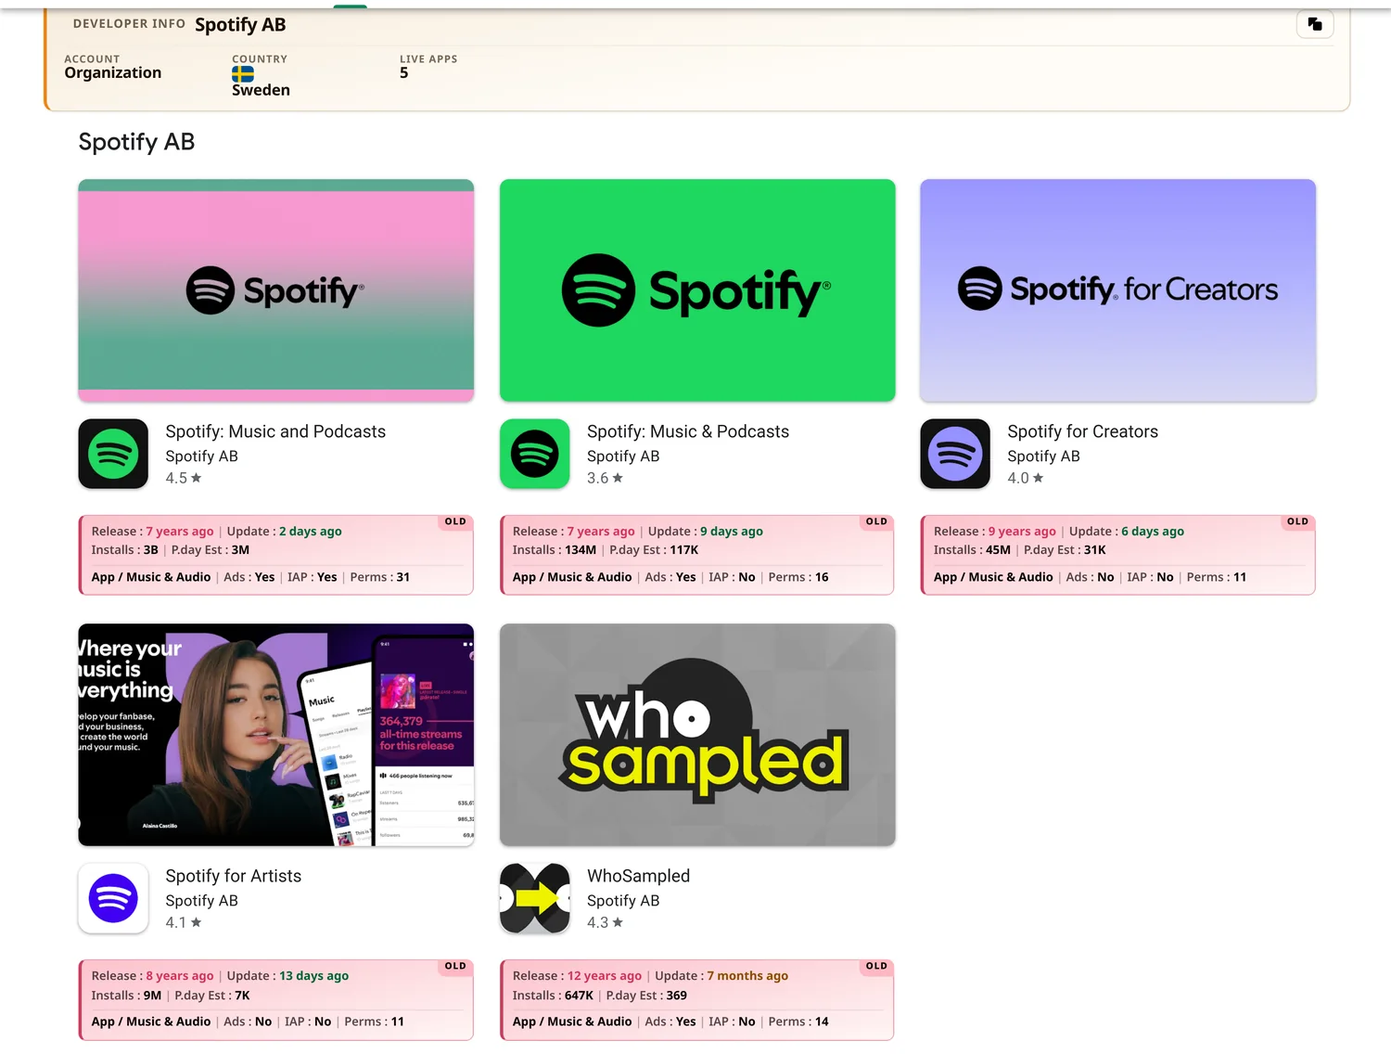This screenshot has height=1054, width=1391.
Task: Click Release : 9 years ago text
Action: click(995, 532)
